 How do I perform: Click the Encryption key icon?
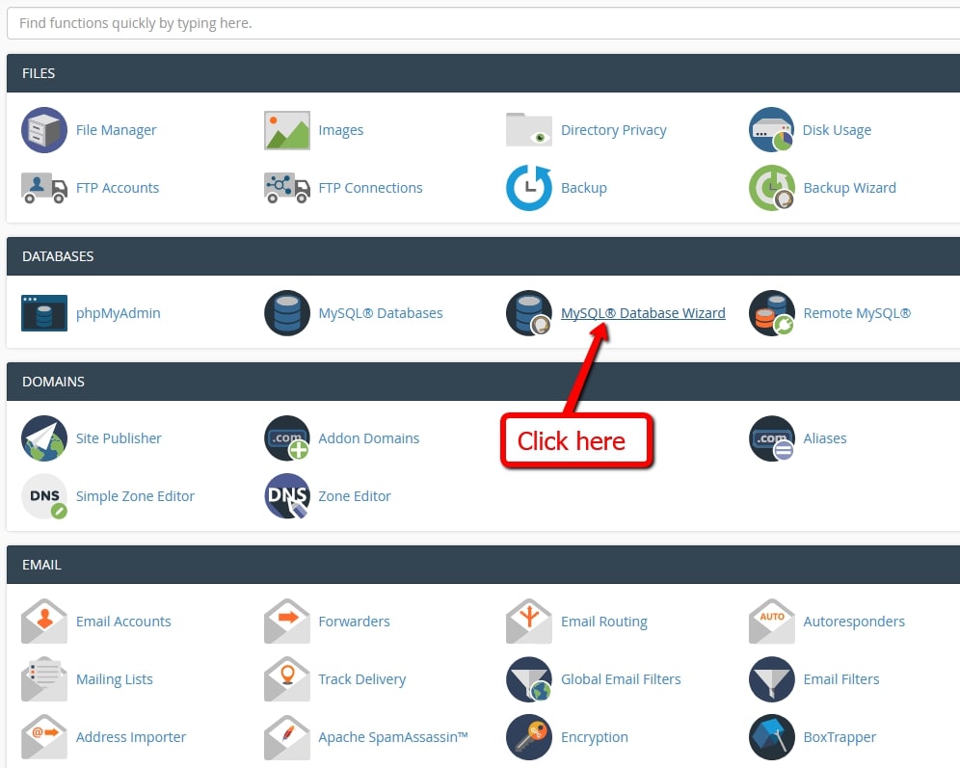(x=528, y=736)
